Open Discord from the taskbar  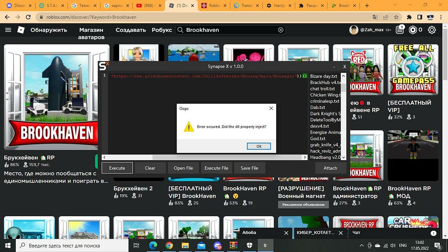tap(218, 245)
